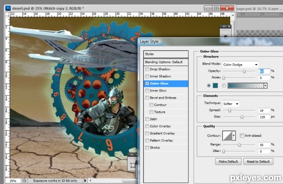Image resolution: width=283 pixels, height=184 pixels.
Task: Enable the Satin checkbox
Action: click(x=147, y=119)
